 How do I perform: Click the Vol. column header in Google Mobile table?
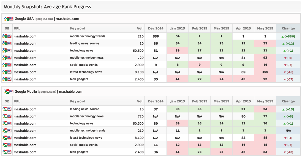click(140, 101)
